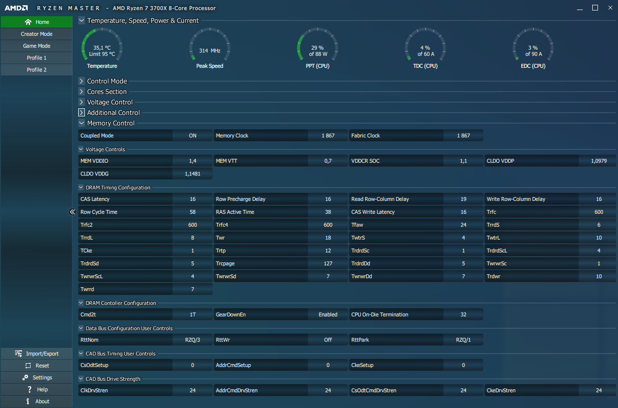Click CLDO VDDG value 1,1481
Screen dimensions: 618x408
193,174
